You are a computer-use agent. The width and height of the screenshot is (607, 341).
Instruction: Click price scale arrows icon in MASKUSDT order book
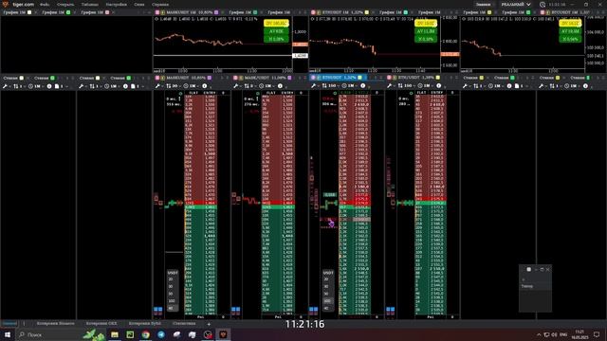coord(169,86)
